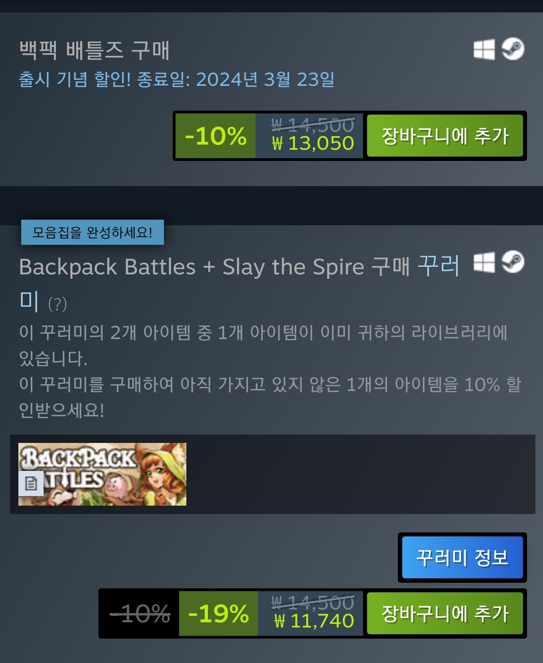Add 백팩 배틀즈 to cart for ₩13,050
Screen dimensions: 543x663
[445, 136]
